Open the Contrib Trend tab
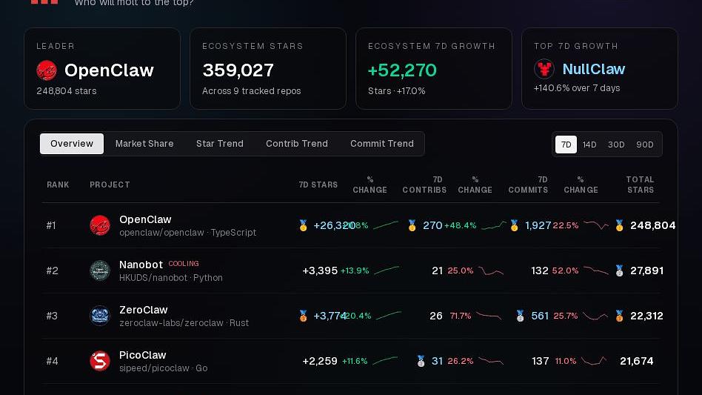702x395 pixels. click(x=297, y=144)
